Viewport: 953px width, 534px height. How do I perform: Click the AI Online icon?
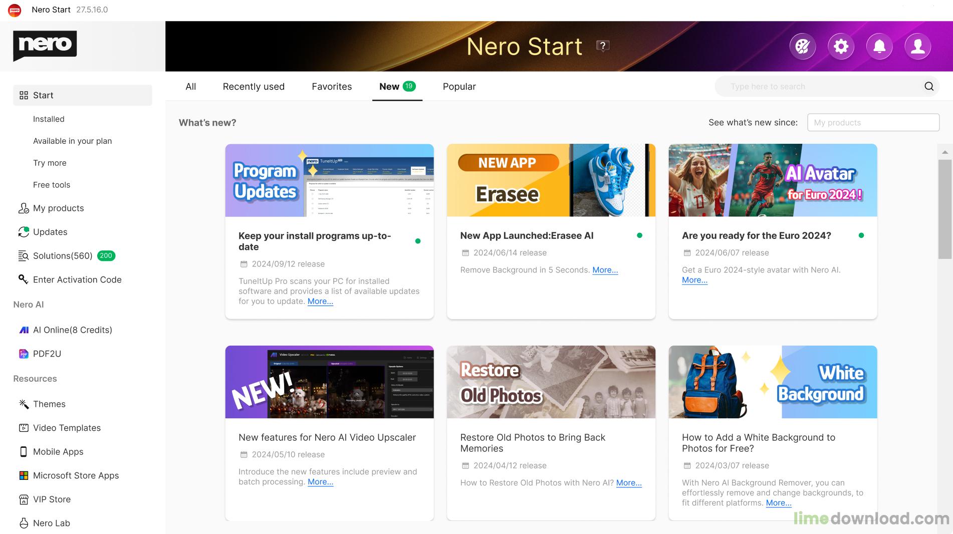24,330
